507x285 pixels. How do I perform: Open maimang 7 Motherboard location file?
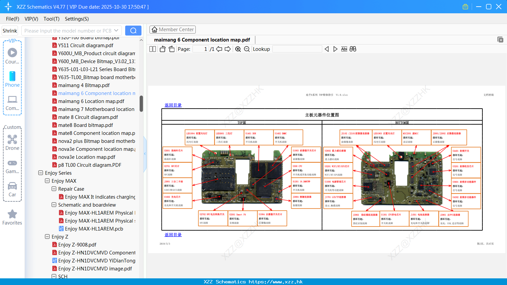(x=93, y=109)
